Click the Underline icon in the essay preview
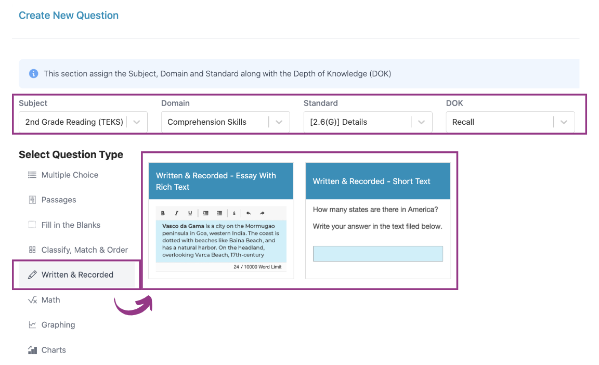599x365 pixels. click(190, 213)
